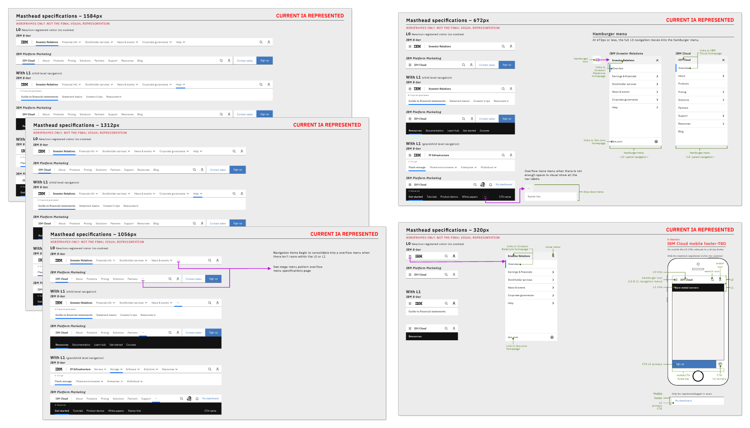This screenshot has height=428, width=750.
Task: Expand Support chevron in the IBM Cloud hamburger menu
Action: (723, 116)
